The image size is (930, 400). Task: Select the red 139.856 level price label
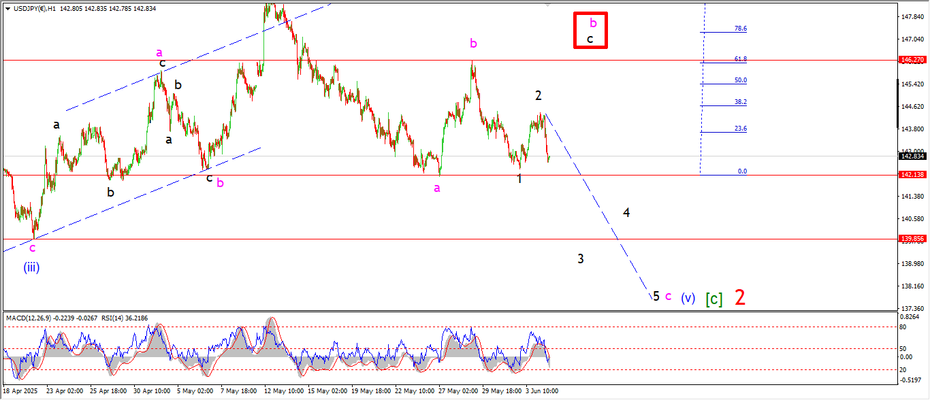pyautogui.click(x=911, y=239)
